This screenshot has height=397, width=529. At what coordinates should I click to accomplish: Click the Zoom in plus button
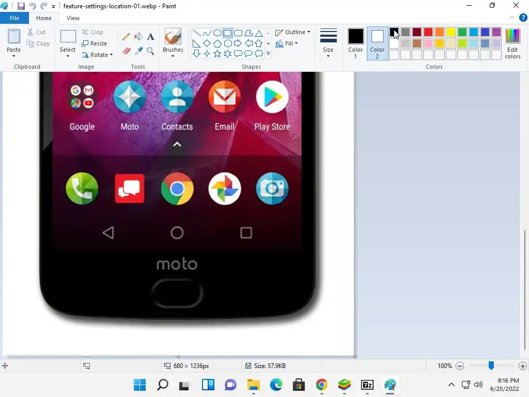pos(523,365)
